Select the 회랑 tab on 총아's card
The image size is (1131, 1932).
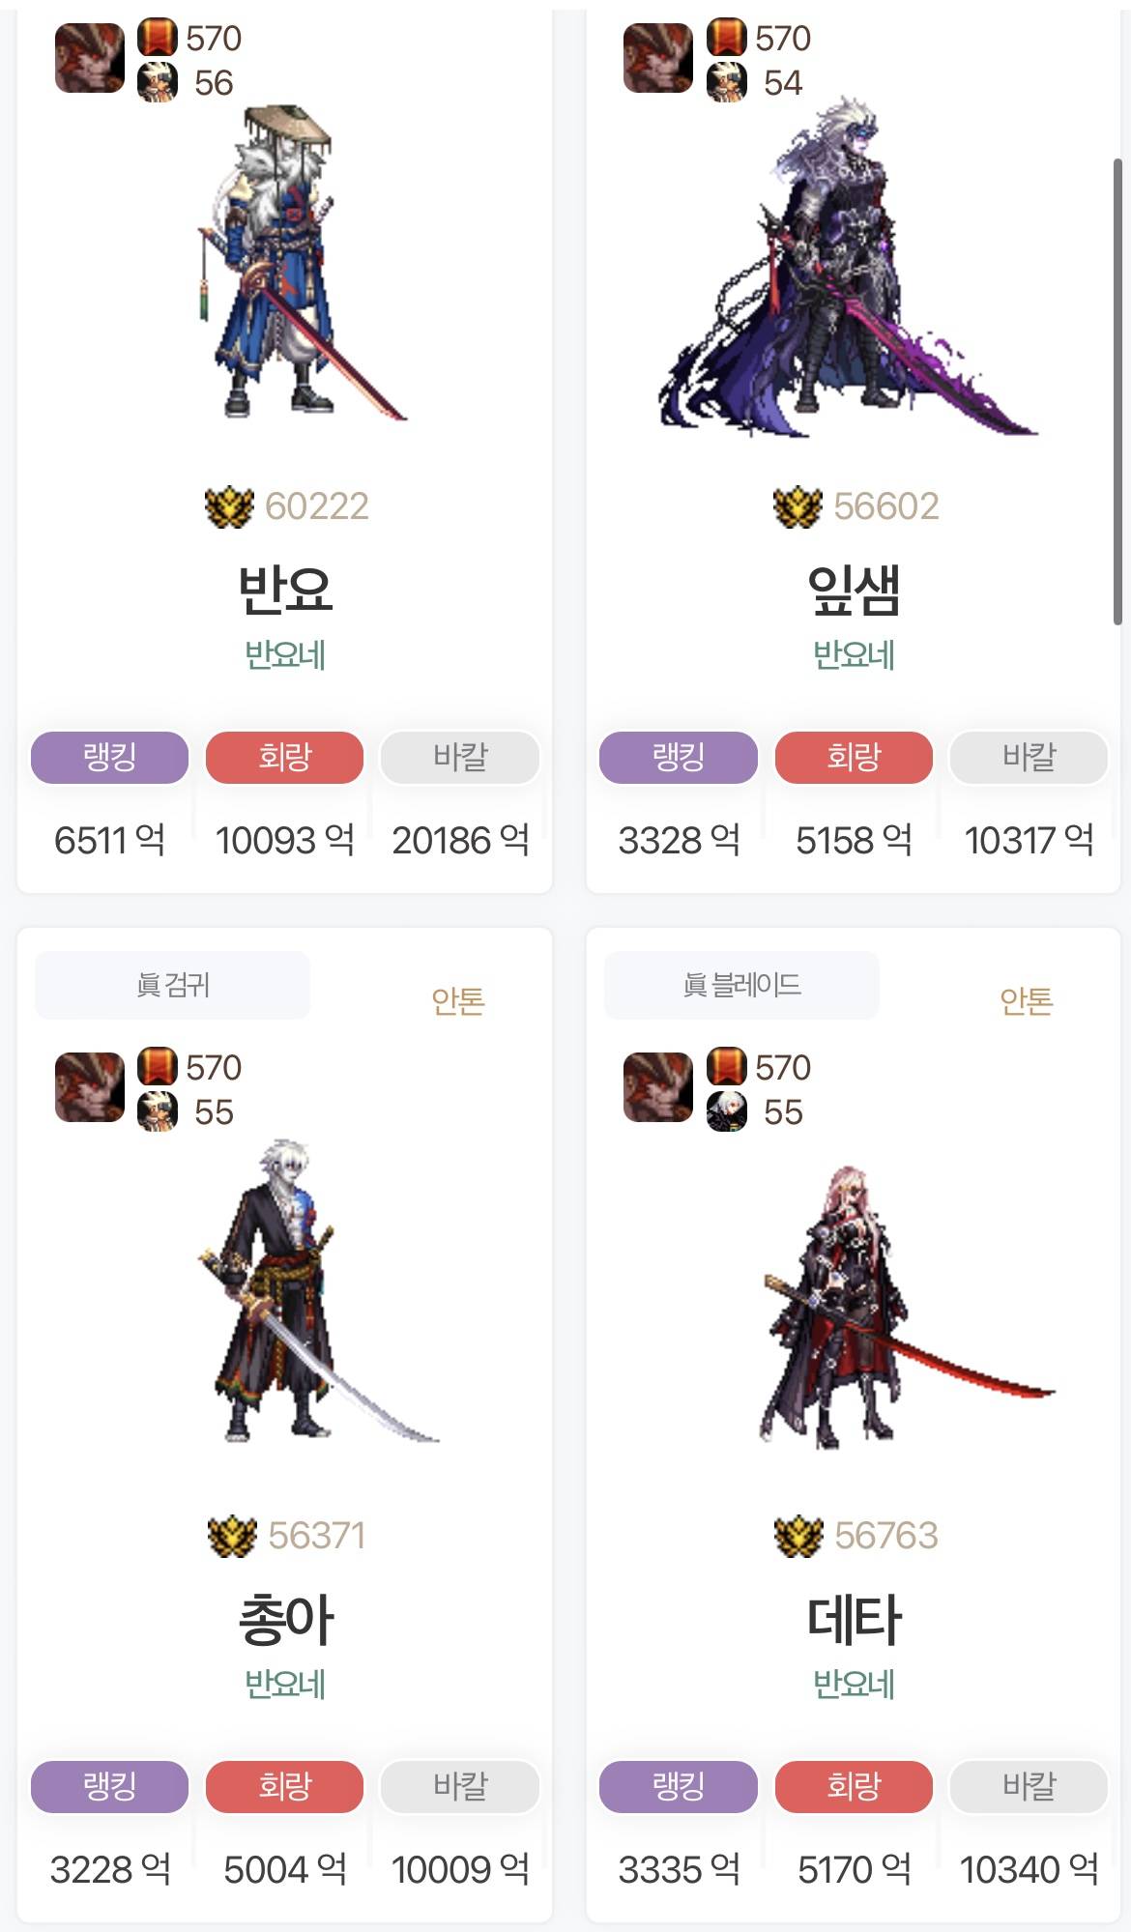[x=284, y=1786]
